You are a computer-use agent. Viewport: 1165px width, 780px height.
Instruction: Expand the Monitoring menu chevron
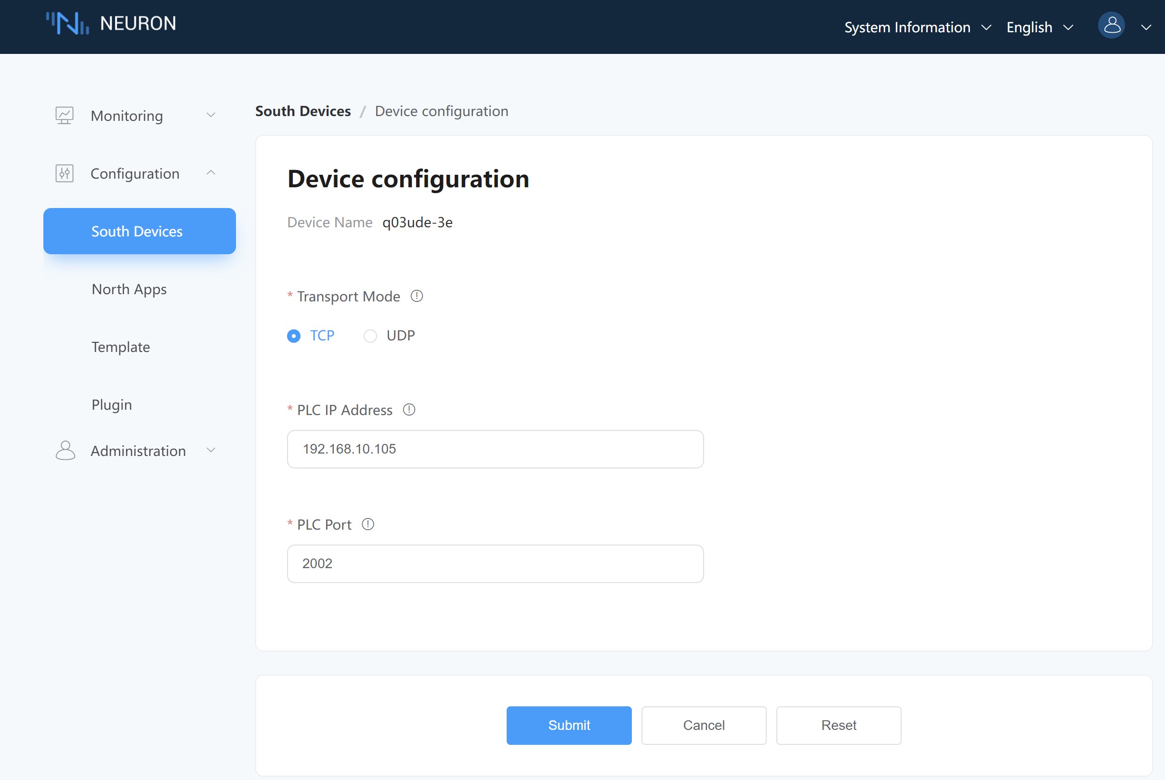[x=211, y=116]
